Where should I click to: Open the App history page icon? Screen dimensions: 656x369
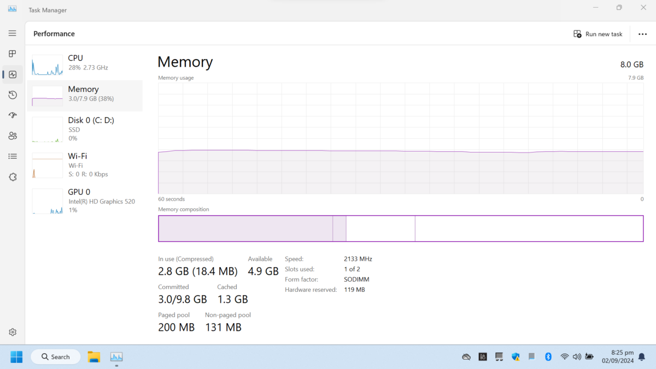click(x=13, y=95)
